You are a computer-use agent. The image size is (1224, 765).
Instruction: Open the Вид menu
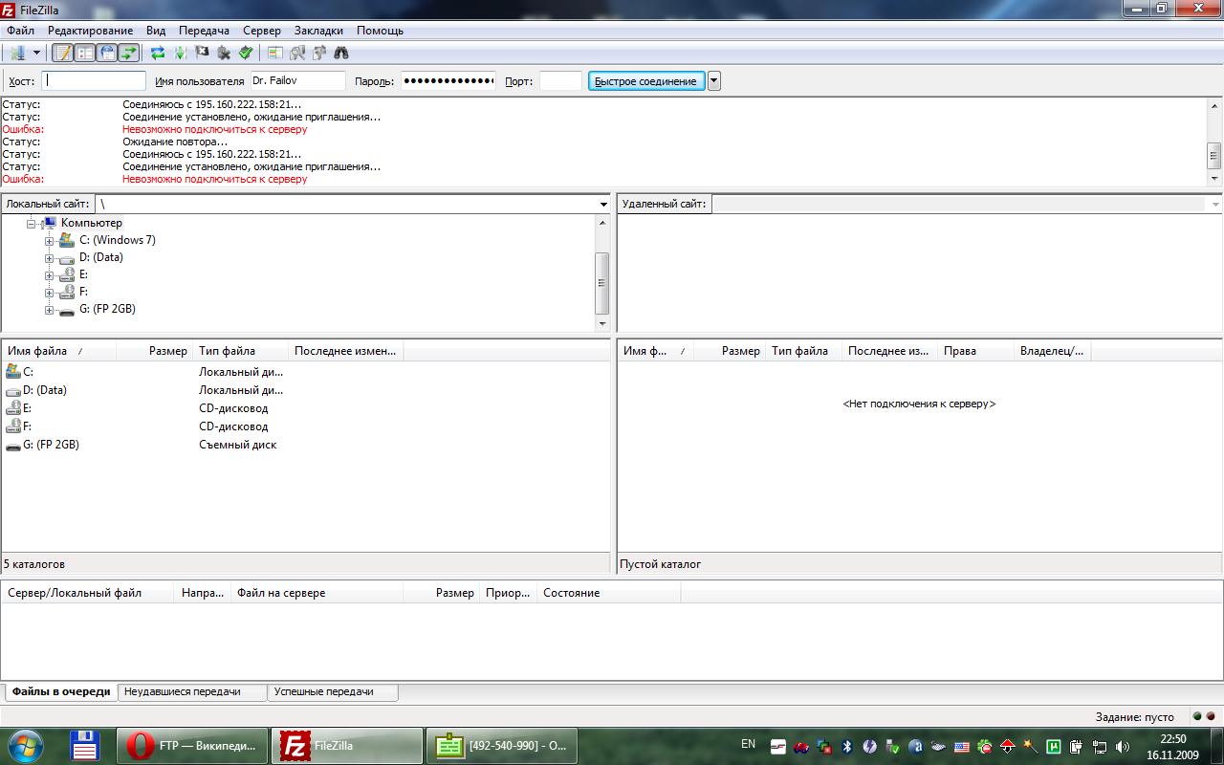point(156,31)
